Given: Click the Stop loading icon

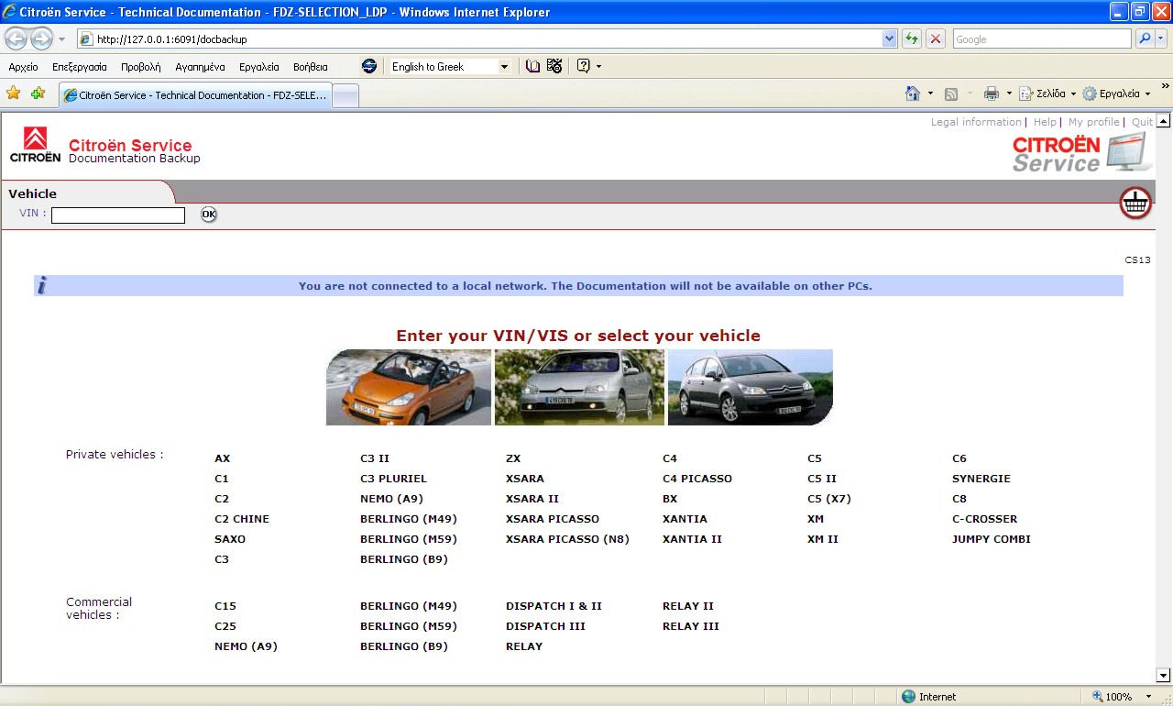Looking at the screenshot, I should click(x=935, y=39).
